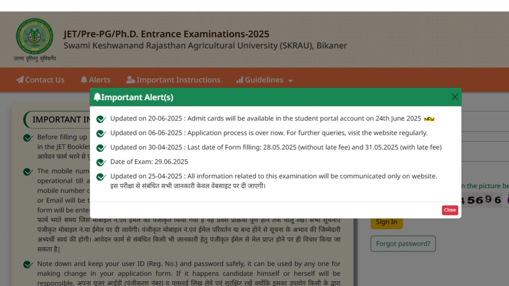Viewport: 509px width, 286px height.
Task: Click the user icon beside Important Instructions
Action: [x=130, y=80]
